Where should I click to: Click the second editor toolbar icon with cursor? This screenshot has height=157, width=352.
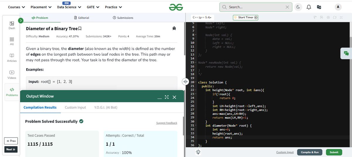(x=321, y=18)
